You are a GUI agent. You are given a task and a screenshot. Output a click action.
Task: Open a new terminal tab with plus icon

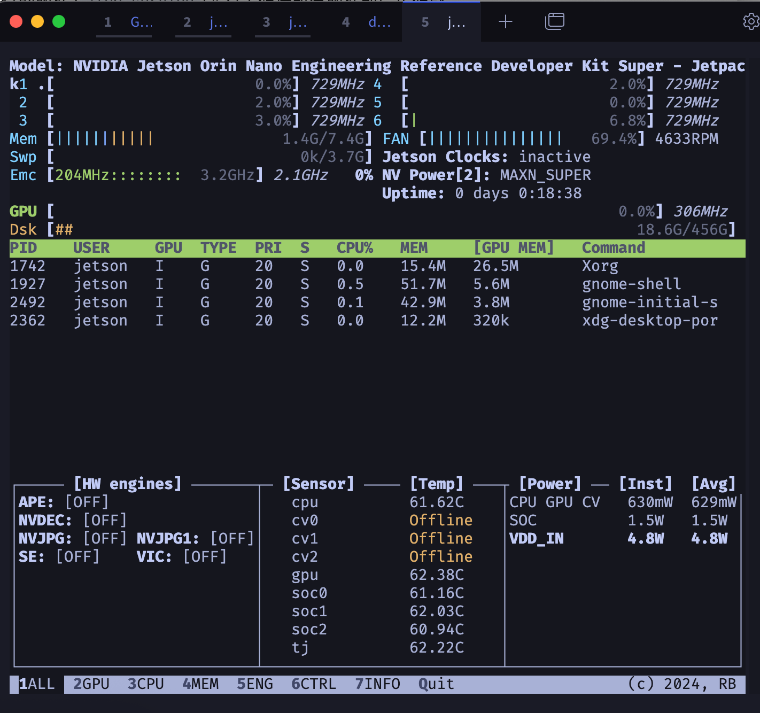(505, 21)
